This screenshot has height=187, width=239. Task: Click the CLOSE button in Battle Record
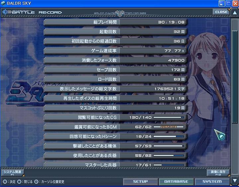(x=221, y=12)
